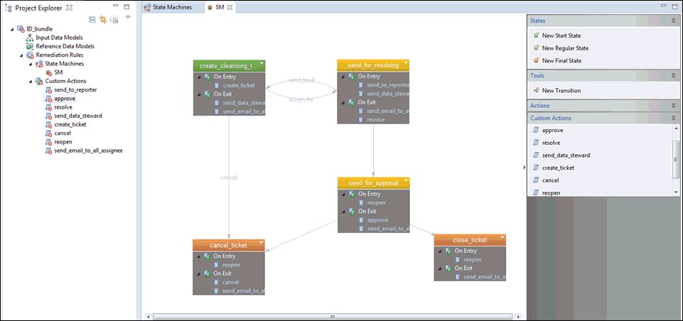This screenshot has width=683, height=321.
Task: Click the Collapse All icon in Project Explorer
Action: click(x=92, y=20)
